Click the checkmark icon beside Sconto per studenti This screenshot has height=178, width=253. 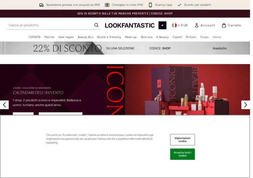(180, 5)
